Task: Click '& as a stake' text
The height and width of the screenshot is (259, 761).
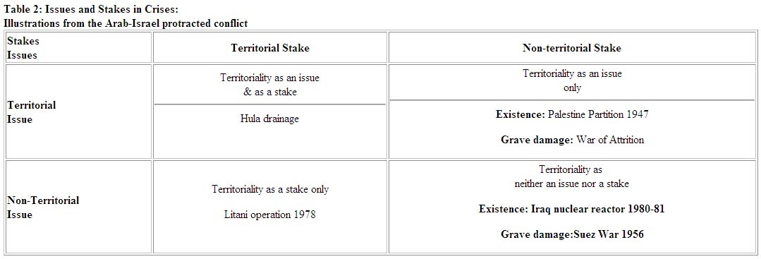Action: 270,91
